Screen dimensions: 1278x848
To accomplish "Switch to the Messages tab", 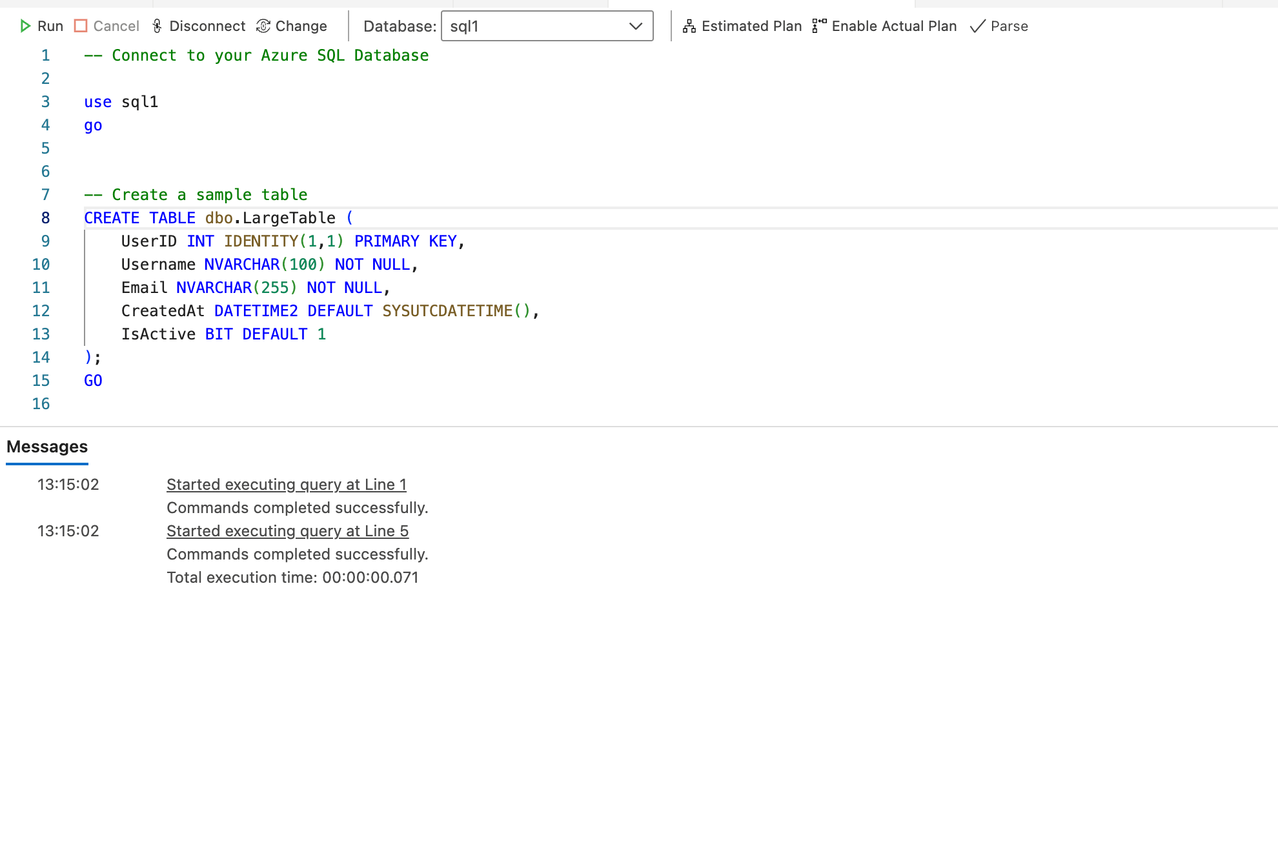I will [47, 447].
